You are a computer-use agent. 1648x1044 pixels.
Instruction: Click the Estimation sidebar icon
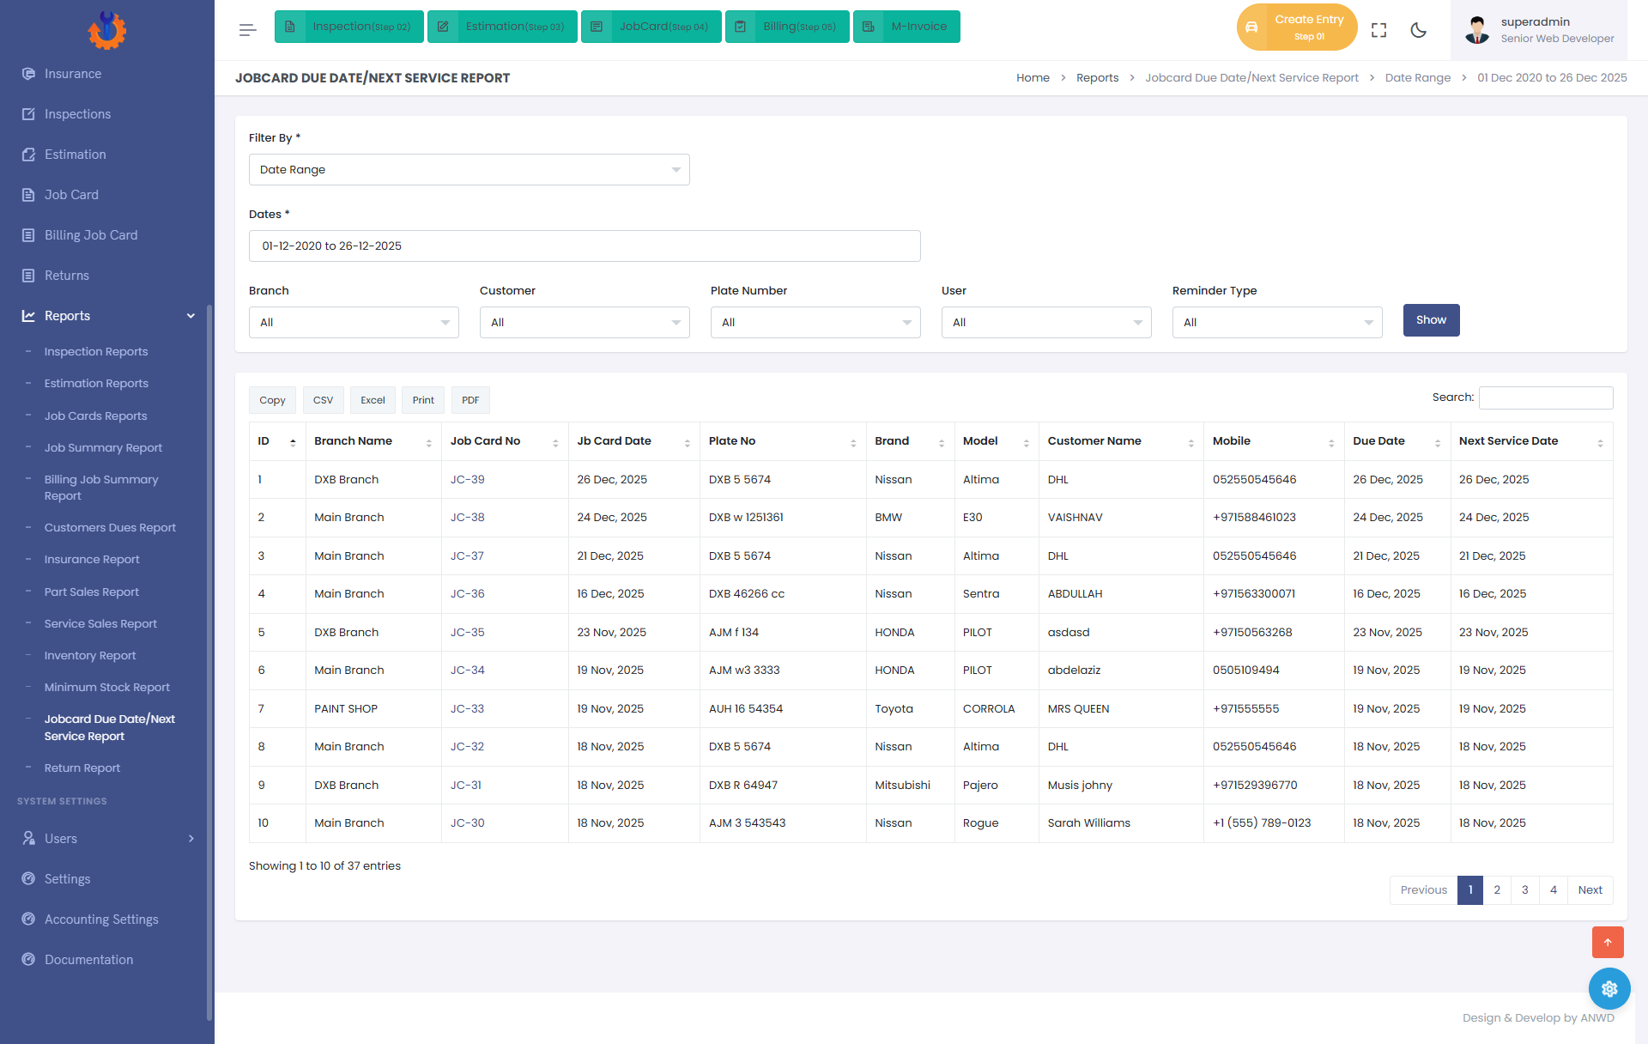coord(28,155)
